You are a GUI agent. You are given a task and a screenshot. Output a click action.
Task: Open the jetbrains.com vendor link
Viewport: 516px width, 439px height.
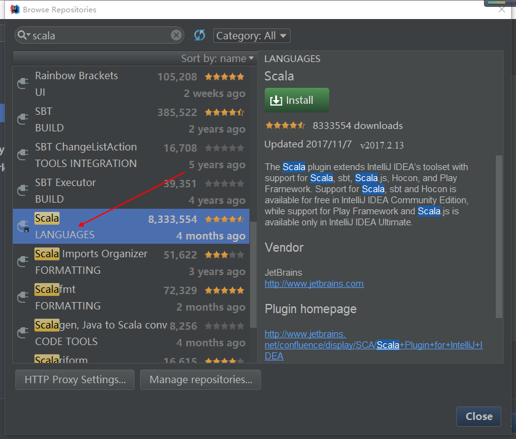(315, 284)
